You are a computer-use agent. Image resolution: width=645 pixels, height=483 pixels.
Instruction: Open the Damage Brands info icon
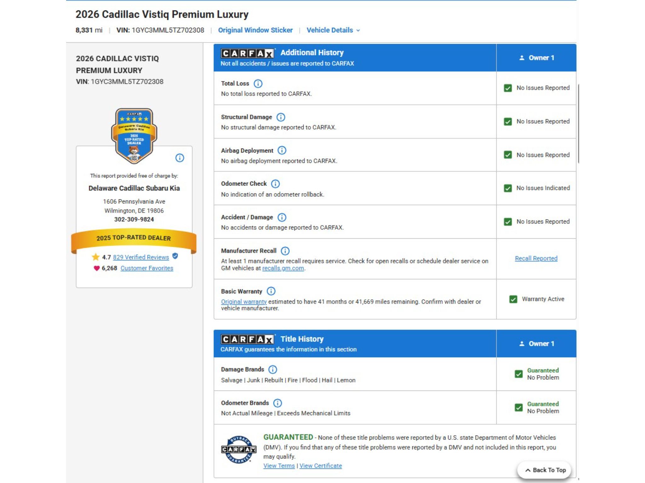click(x=273, y=369)
